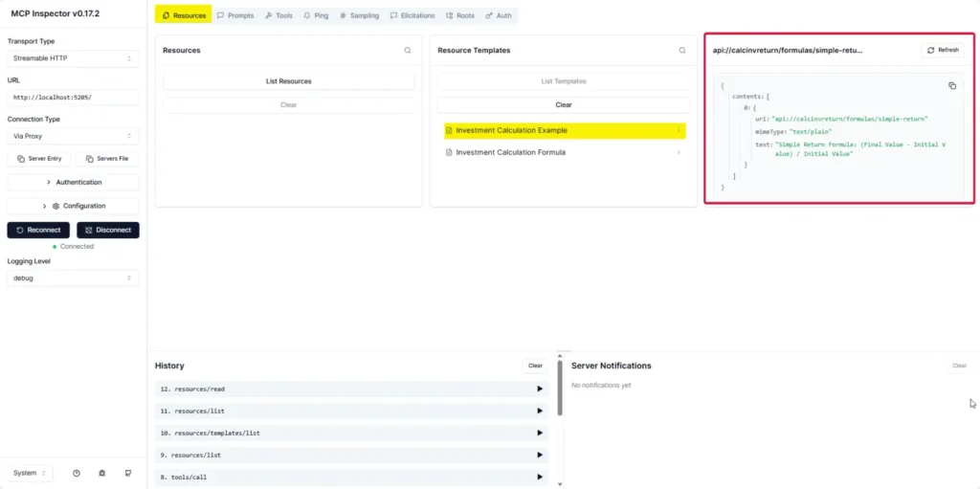Screen dimensions: 980x489
Task: Expand the Authentication section
Action: [73, 182]
